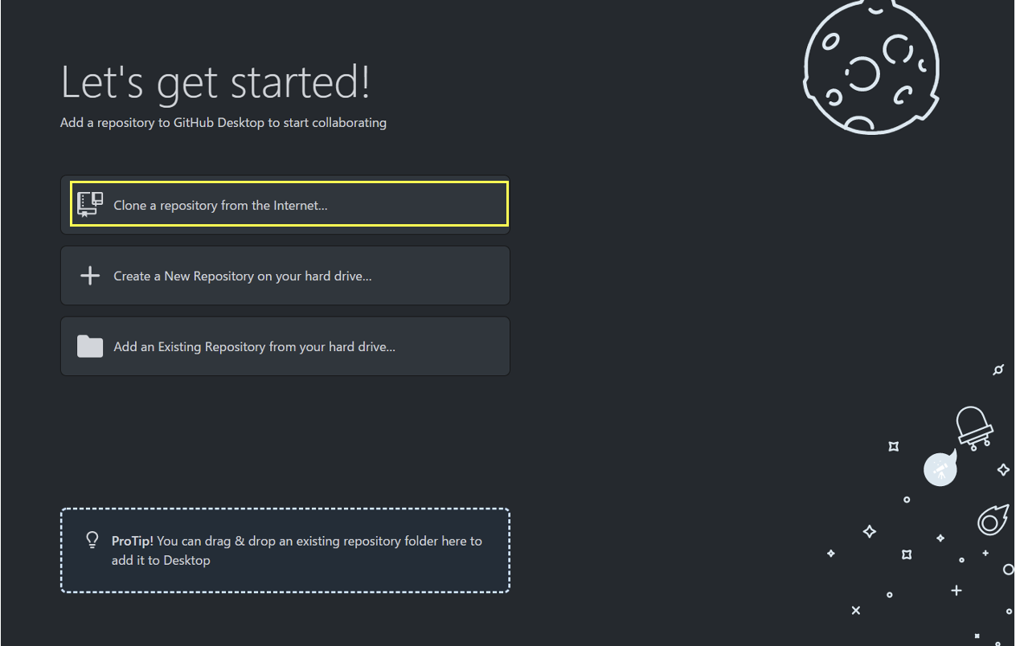Click the lightbulb icon in the ProTip box

tap(92, 540)
